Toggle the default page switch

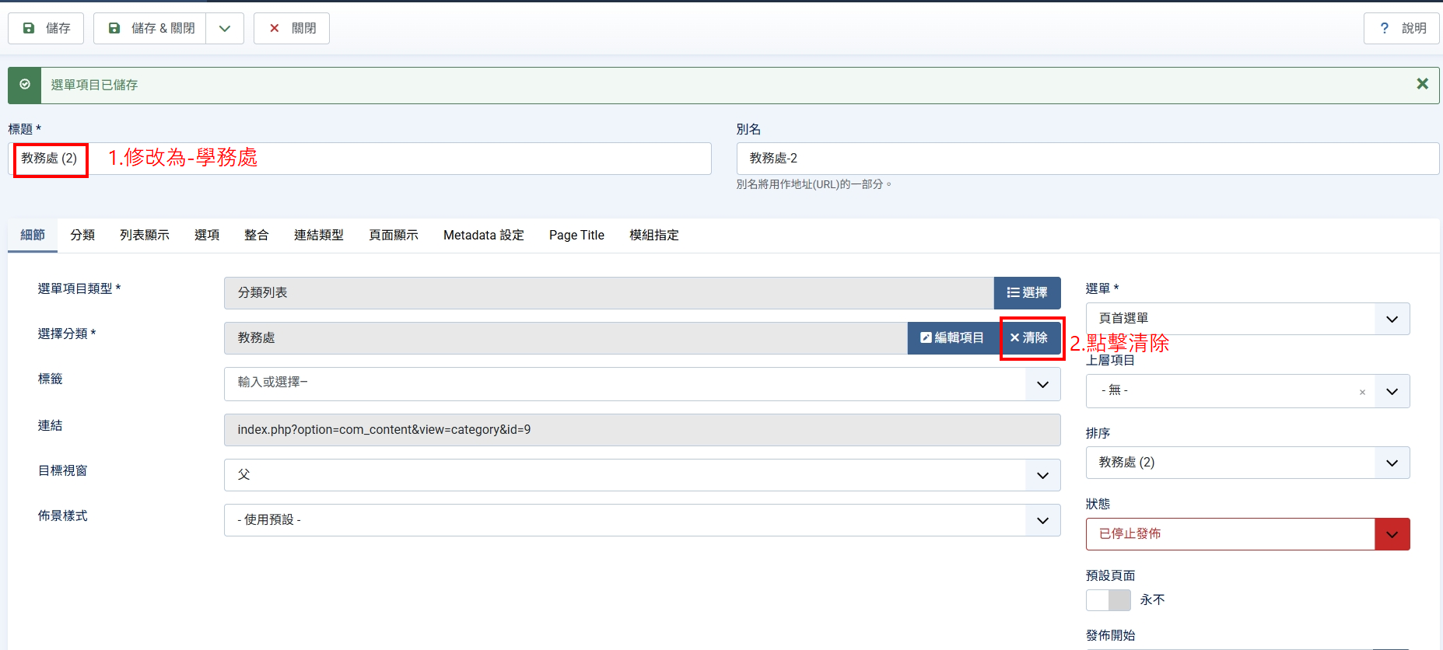click(x=1108, y=600)
